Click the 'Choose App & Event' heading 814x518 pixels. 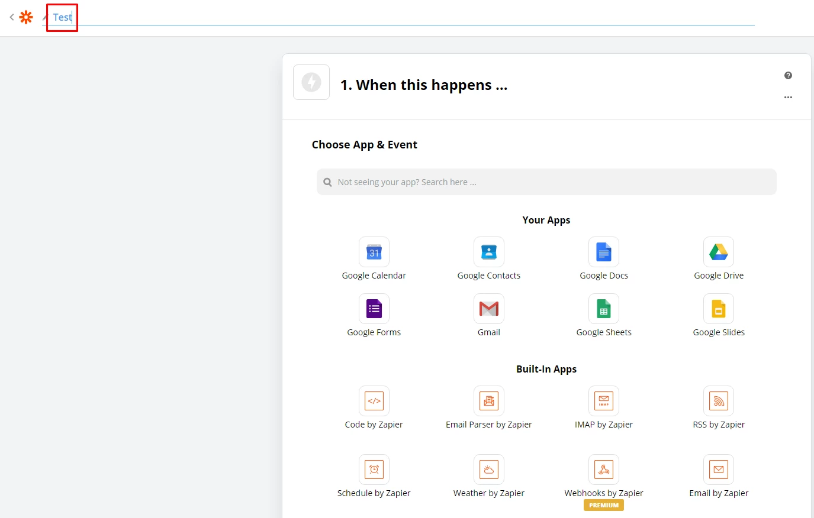pyautogui.click(x=365, y=145)
